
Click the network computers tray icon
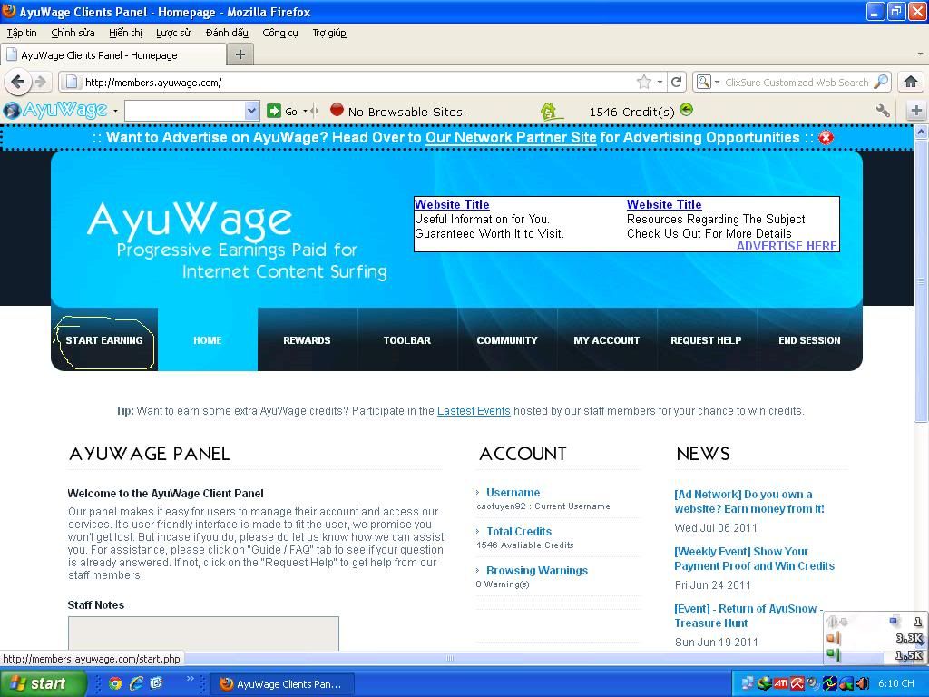point(748,683)
